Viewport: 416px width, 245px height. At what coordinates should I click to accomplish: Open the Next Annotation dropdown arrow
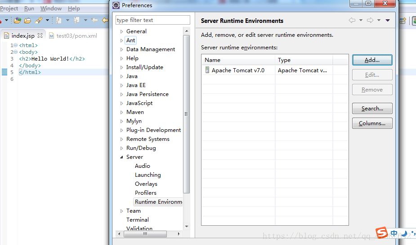67,20
